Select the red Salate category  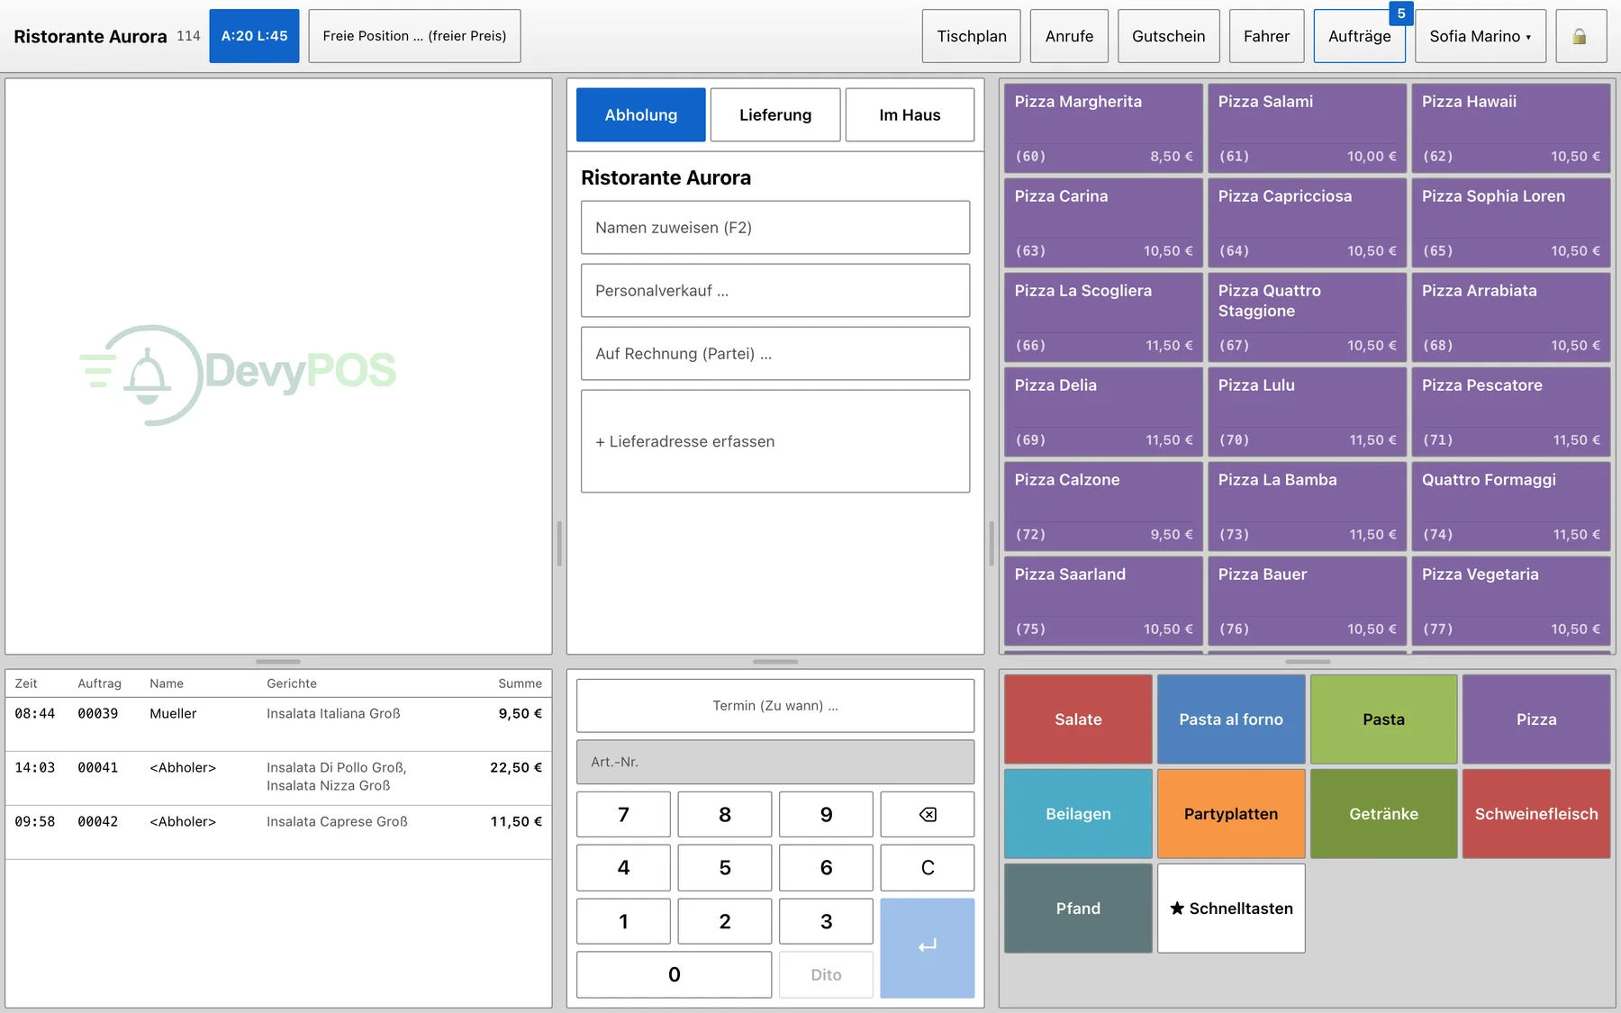[1078, 719]
